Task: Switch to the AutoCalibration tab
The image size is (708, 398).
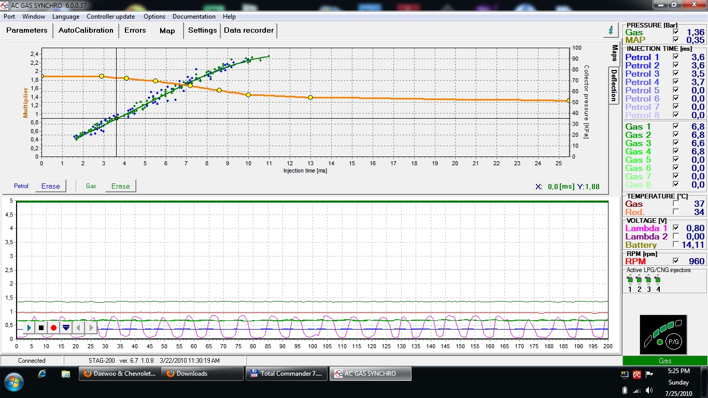Action: (x=86, y=31)
